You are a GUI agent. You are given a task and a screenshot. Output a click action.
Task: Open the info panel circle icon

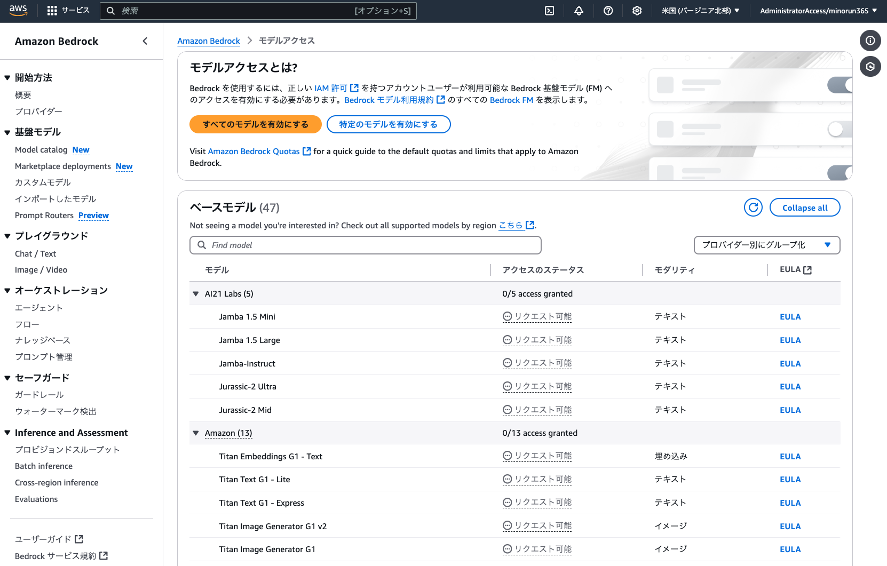pyautogui.click(x=870, y=41)
